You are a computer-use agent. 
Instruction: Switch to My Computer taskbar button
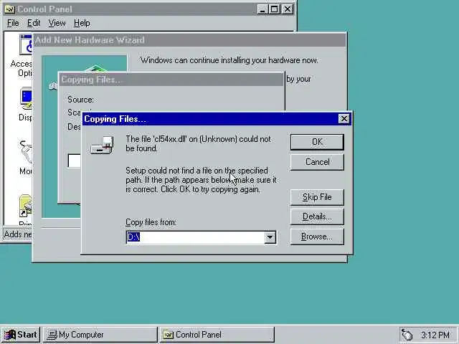pyautogui.click(x=100, y=335)
